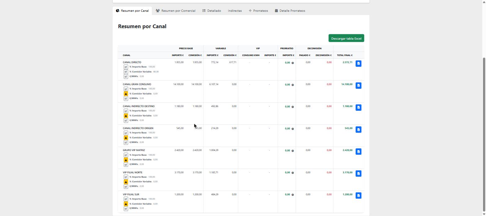Click the Resumen por Canal heading

(x=142, y=26)
